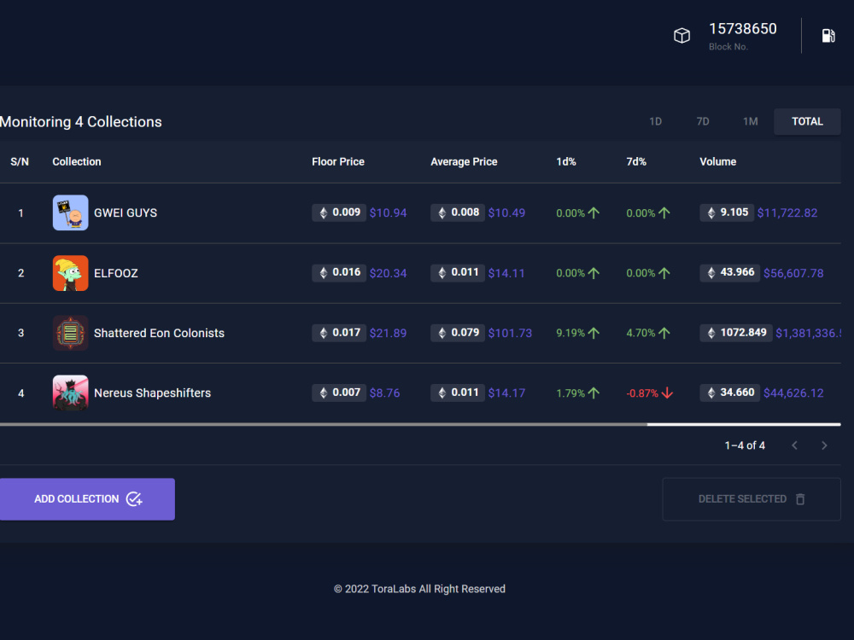854x640 pixels.
Task: Select the TOTAL timeframe tab
Action: (807, 121)
